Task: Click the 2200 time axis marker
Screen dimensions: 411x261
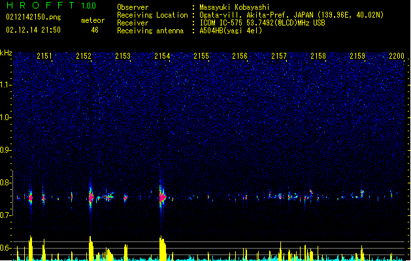Action: (x=397, y=55)
